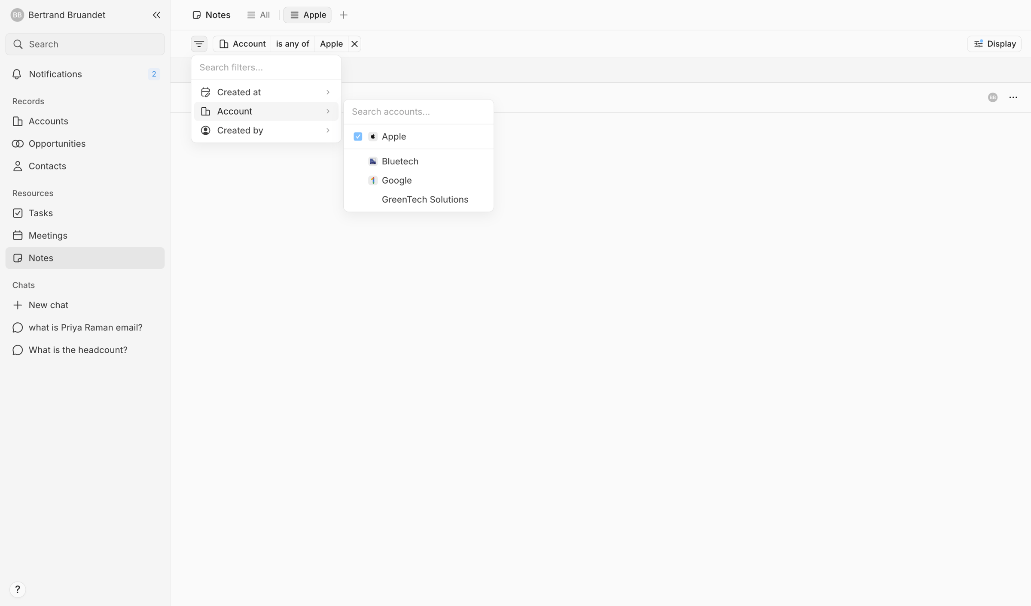Collapse the sidebar with double chevron icon
The height and width of the screenshot is (606, 1031).
click(156, 15)
